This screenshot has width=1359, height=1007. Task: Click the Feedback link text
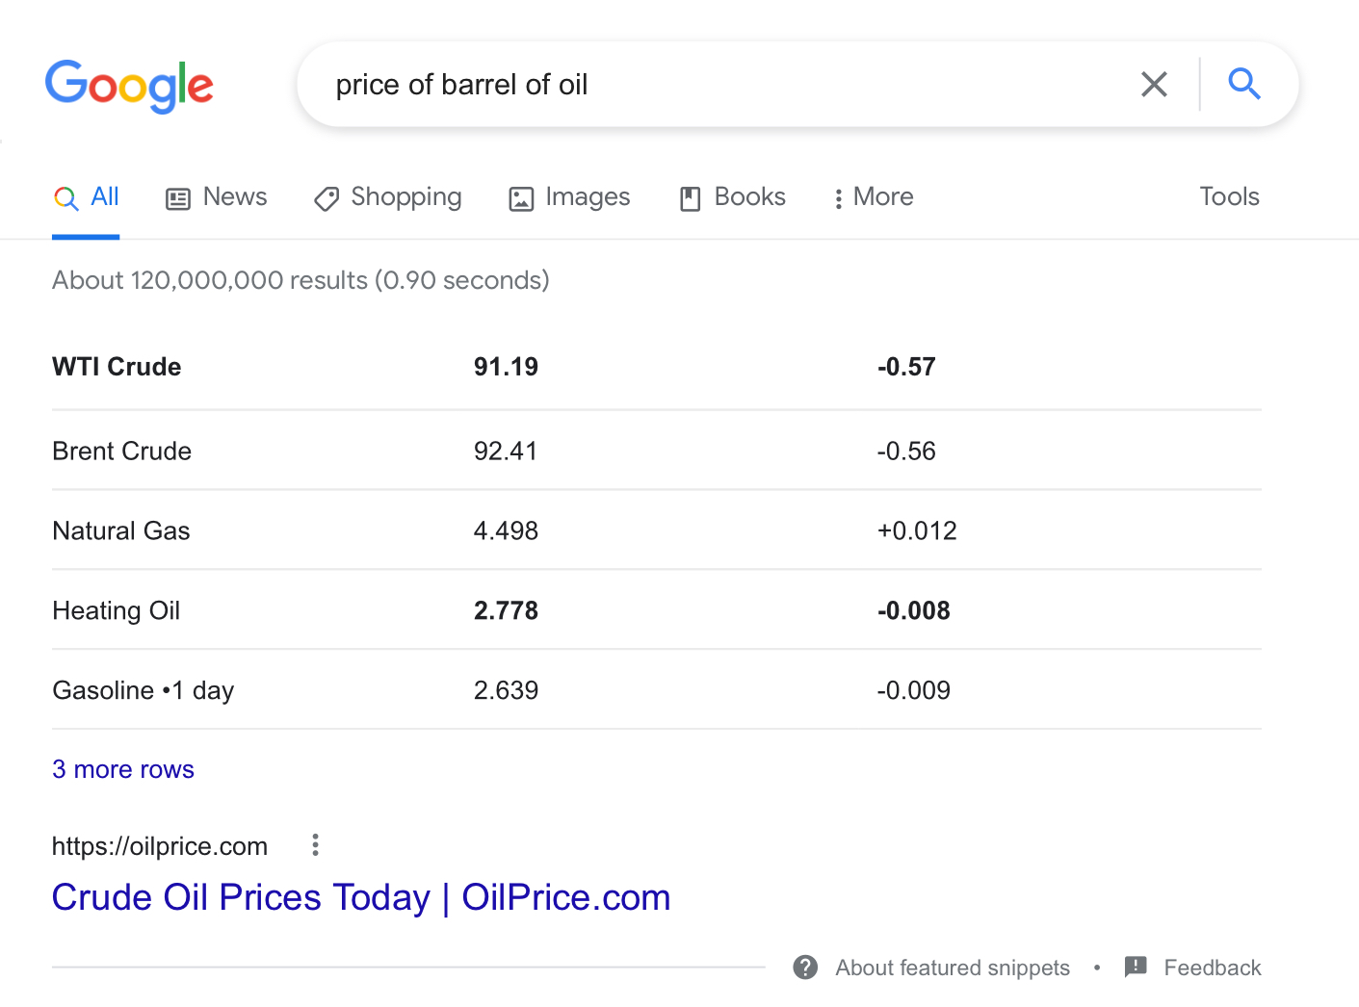[1212, 968]
